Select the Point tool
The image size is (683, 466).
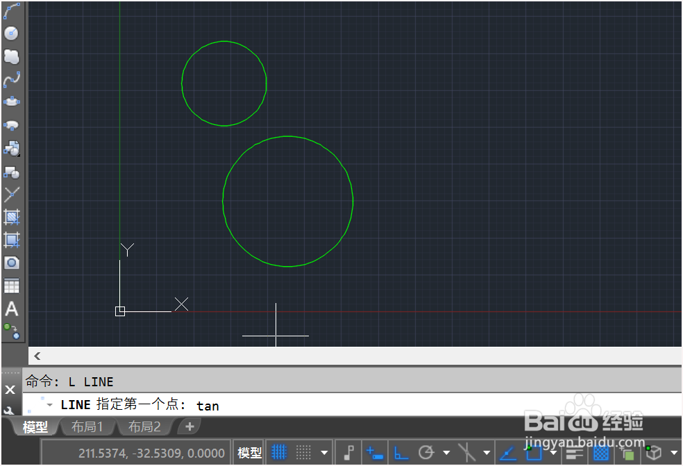click(11, 194)
